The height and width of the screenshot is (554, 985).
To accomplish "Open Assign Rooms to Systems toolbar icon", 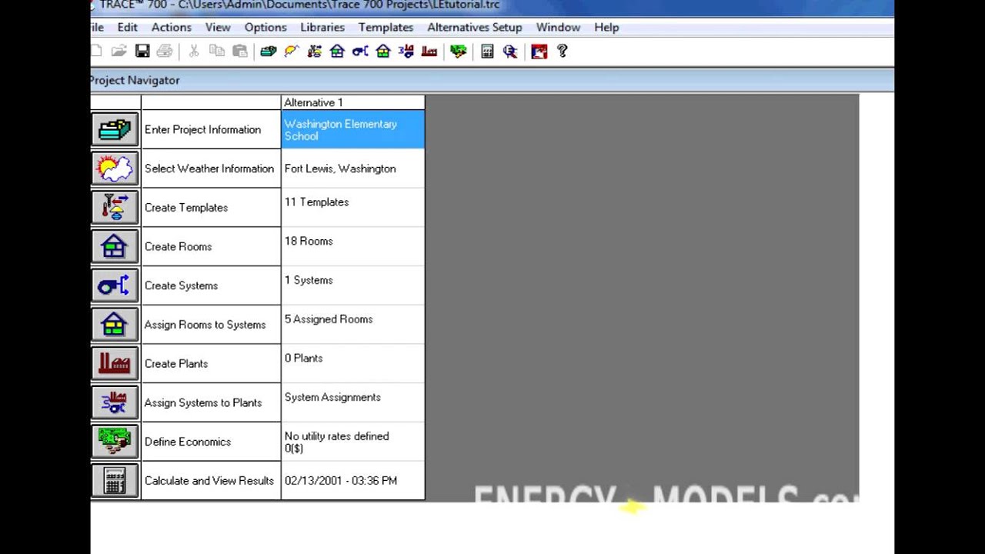I will [x=383, y=52].
